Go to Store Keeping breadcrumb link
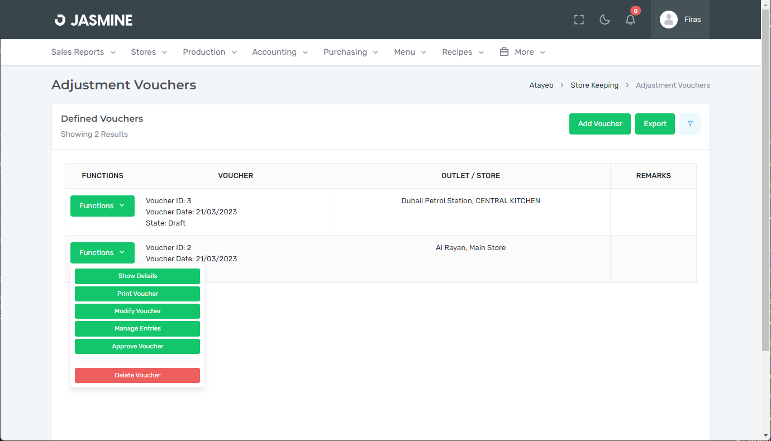Image resolution: width=771 pixels, height=441 pixels. [594, 85]
